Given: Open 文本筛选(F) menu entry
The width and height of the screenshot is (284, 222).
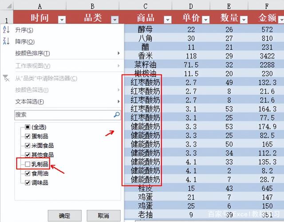Looking at the screenshot, I should [x=30, y=102].
